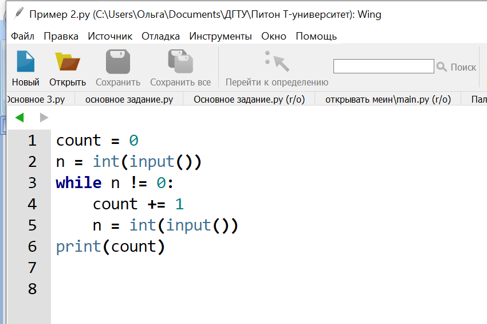Click the Поиск label
Viewport: 487px width, 324px height.
pyautogui.click(x=463, y=67)
